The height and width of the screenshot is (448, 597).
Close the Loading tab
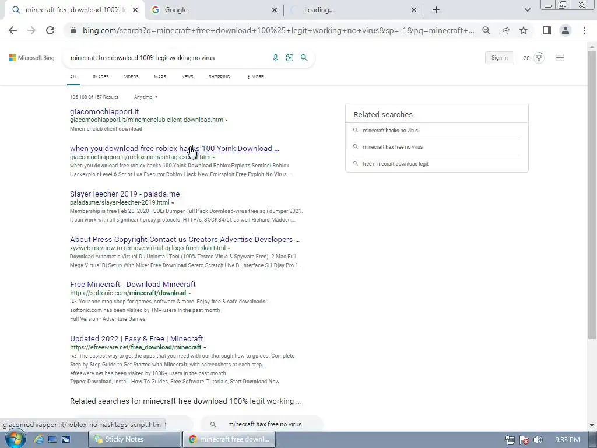point(414,10)
